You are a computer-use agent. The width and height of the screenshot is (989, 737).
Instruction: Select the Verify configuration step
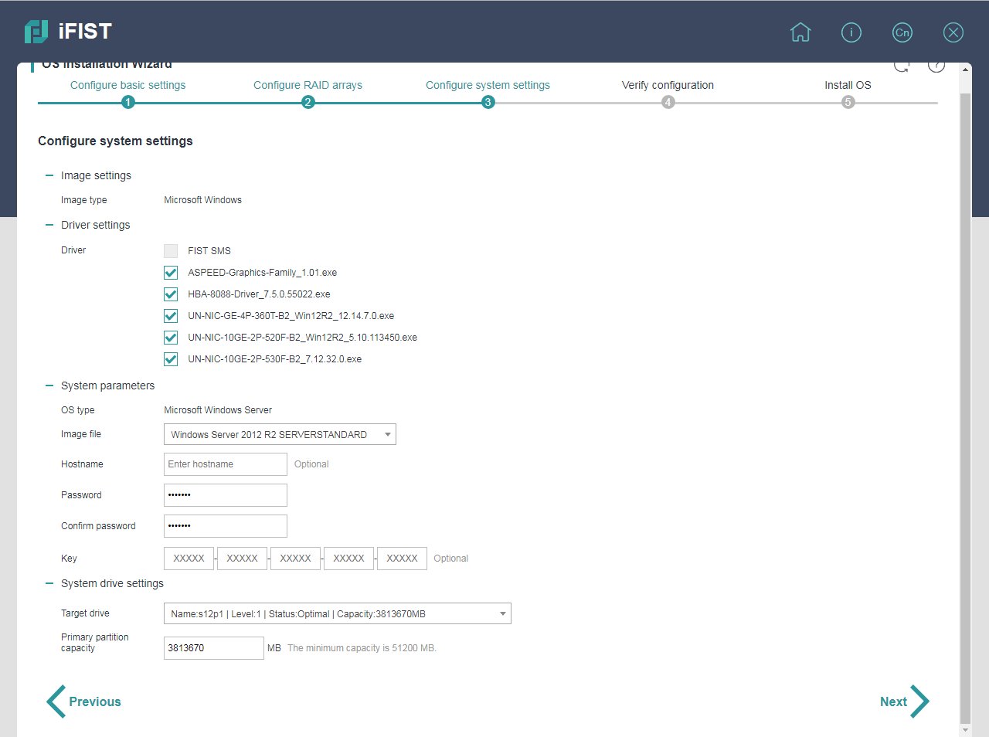[x=668, y=85]
